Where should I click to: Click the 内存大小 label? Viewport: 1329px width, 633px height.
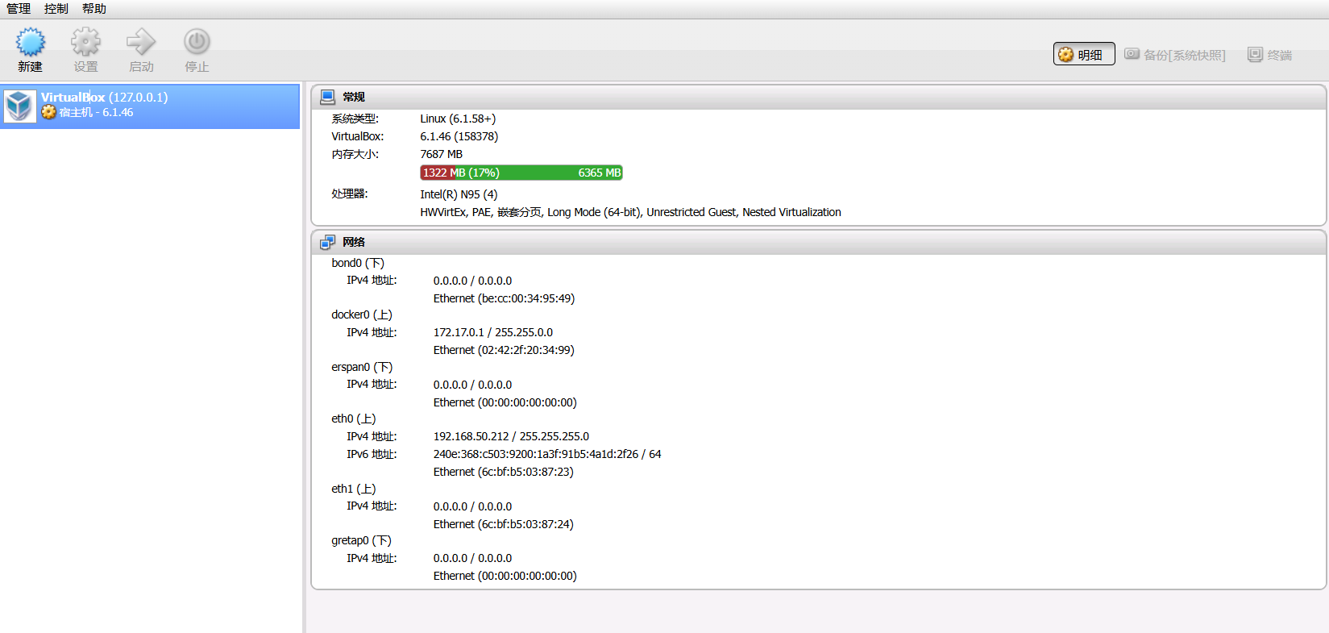pyautogui.click(x=355, y=154)
